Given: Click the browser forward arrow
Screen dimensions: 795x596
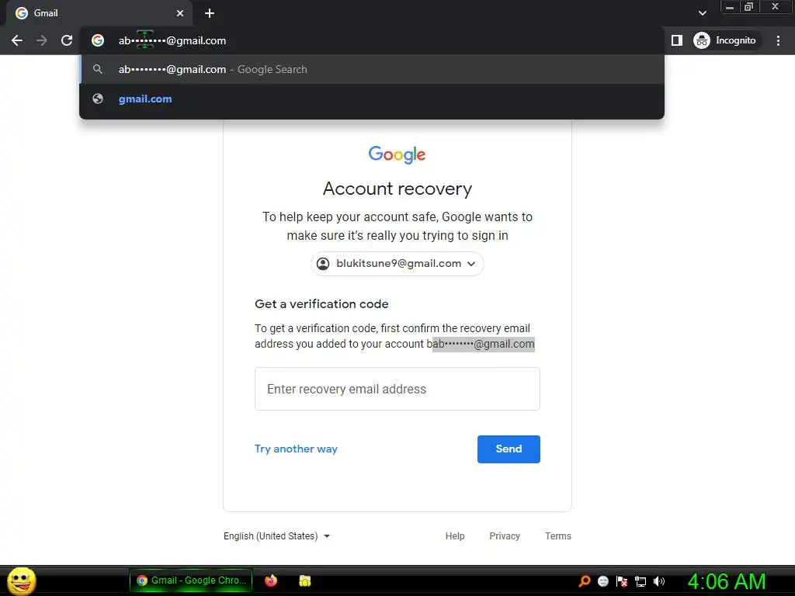Looking at the screenshot, I should coord(42,40).
